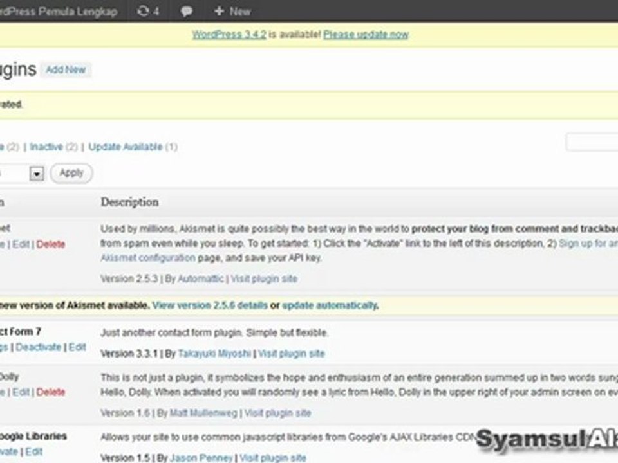Filter plugins by Inactive
618x463 pixels.
[46, 147]
